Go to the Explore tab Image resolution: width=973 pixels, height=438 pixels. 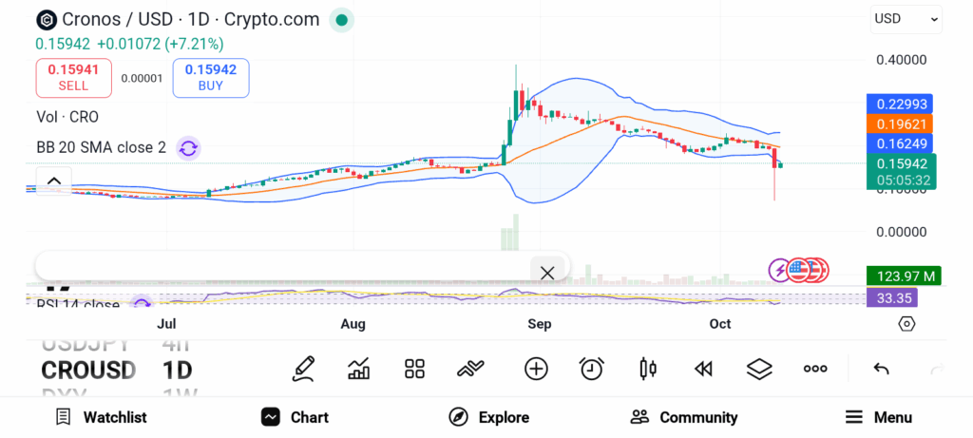coord(489,417)
